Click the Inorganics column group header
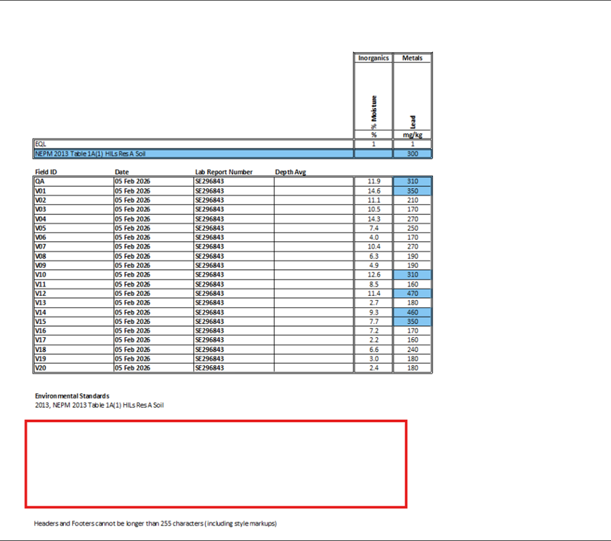Image resolution: width=611 pixels, height=541 pixels. pyautogui.click(x=373, y=58)
